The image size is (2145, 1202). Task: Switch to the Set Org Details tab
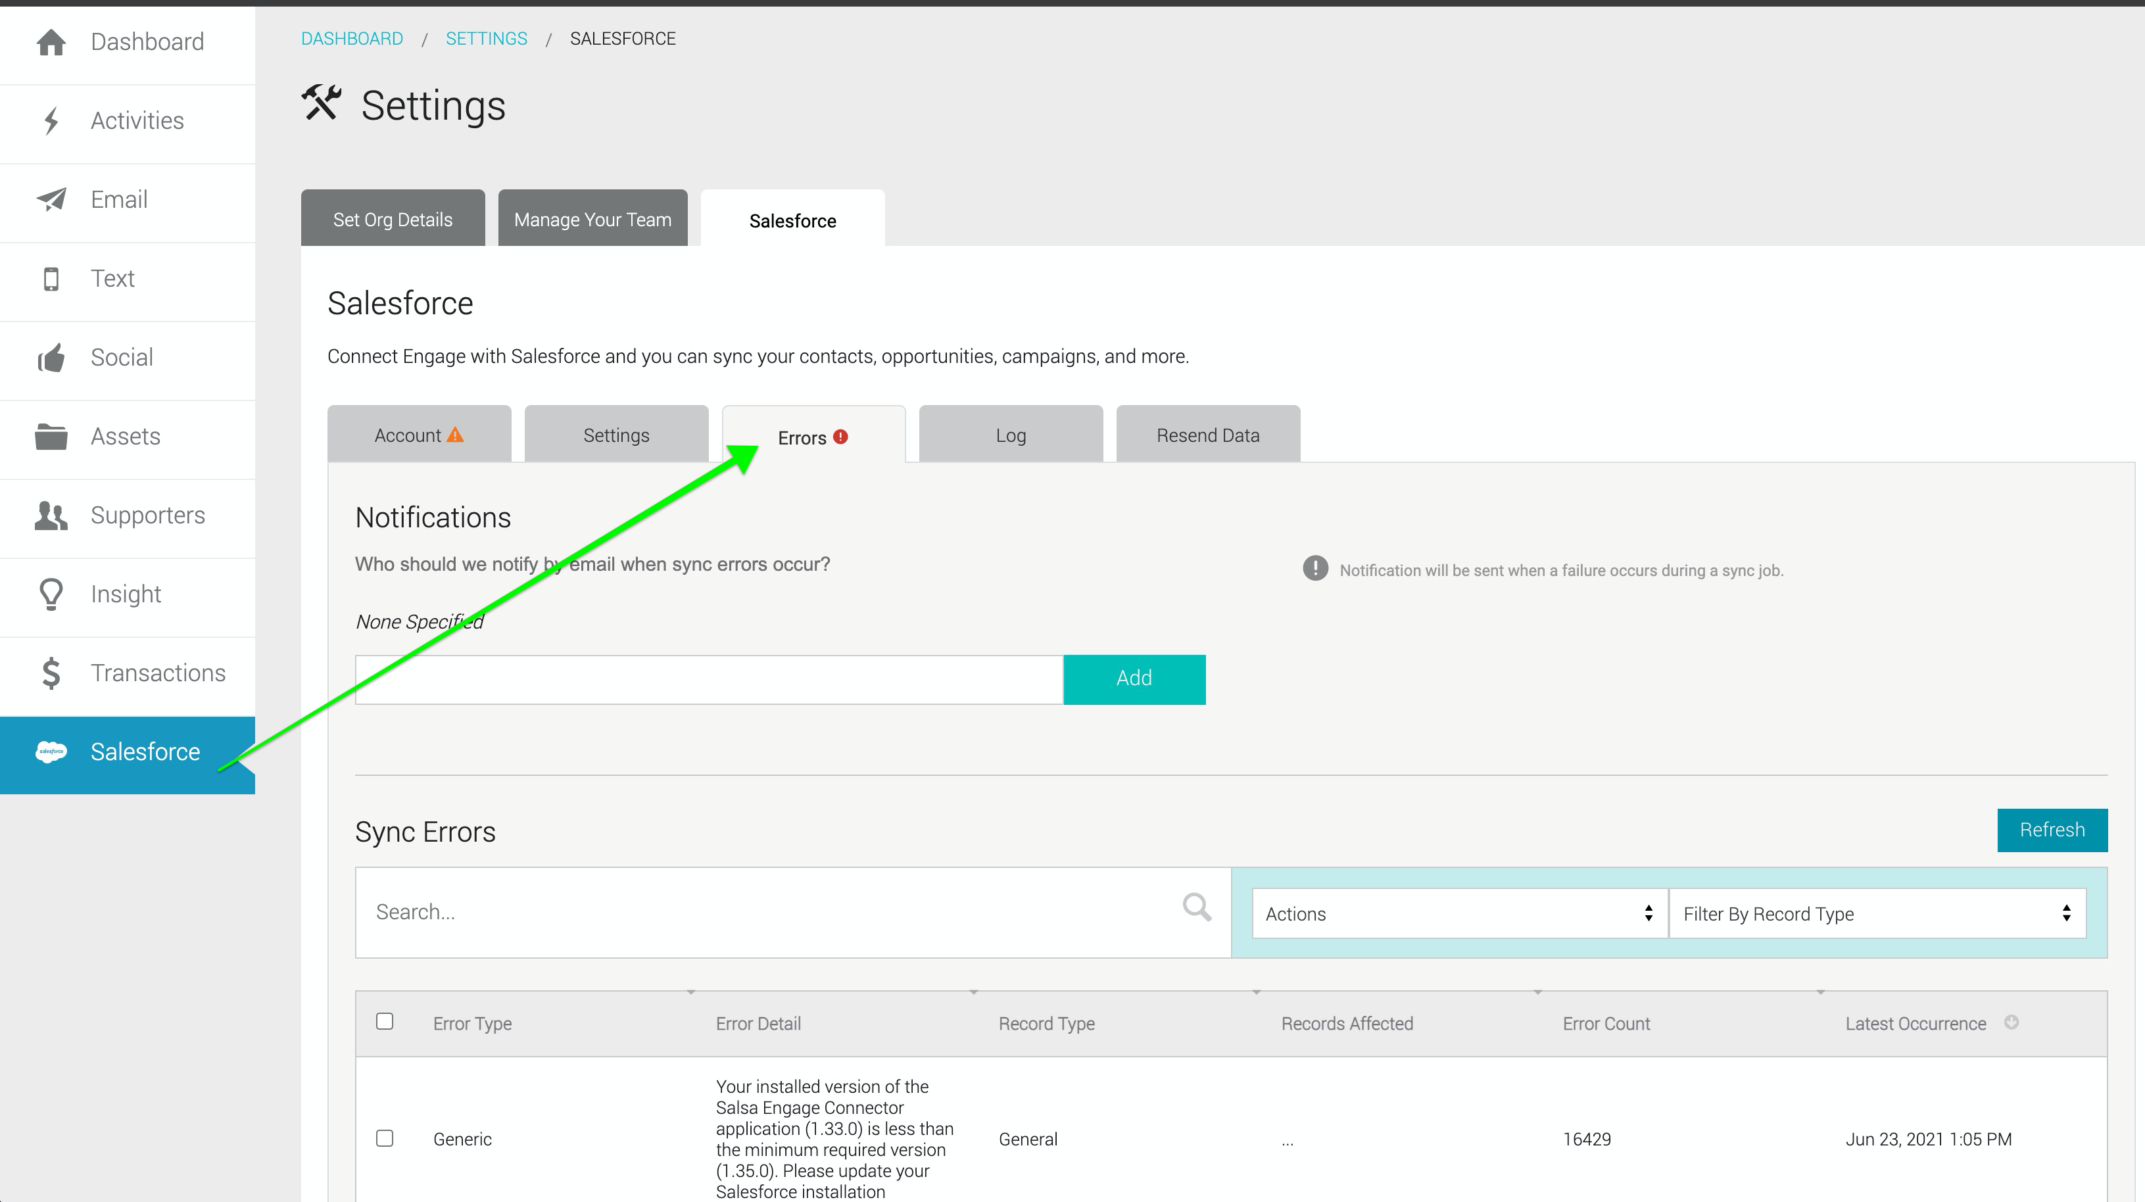tap(393, 218)
